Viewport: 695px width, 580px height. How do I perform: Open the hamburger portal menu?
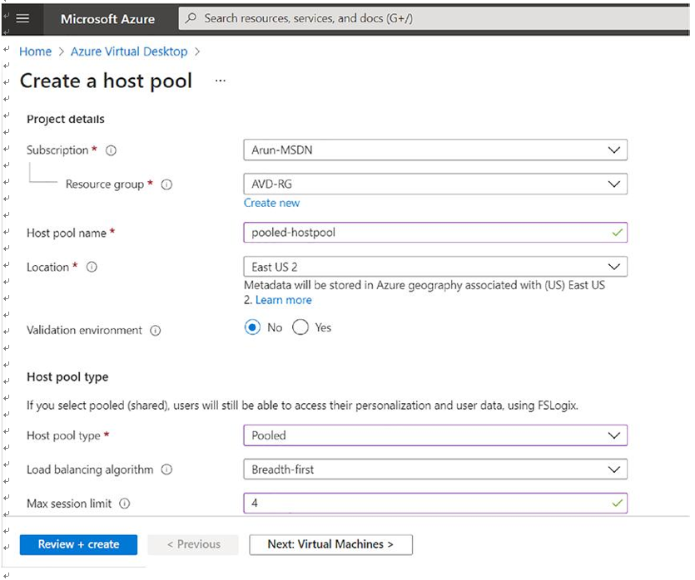tap(22, 18)
